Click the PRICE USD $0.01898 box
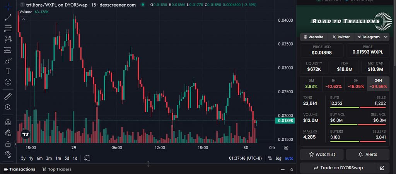 [321, 50]
